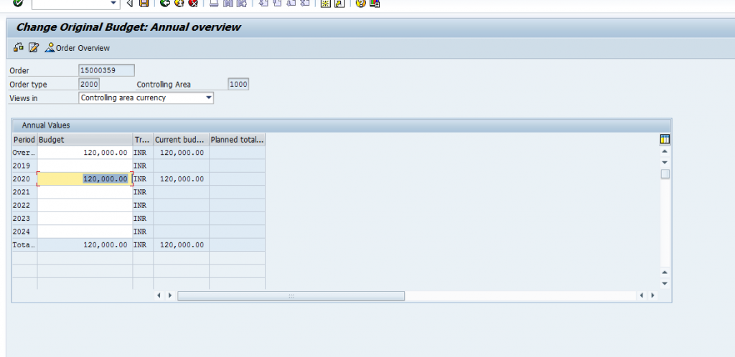Click the 2022 Budget input cell
Viewport: 735px width, 357px height.
pos(85,205)
